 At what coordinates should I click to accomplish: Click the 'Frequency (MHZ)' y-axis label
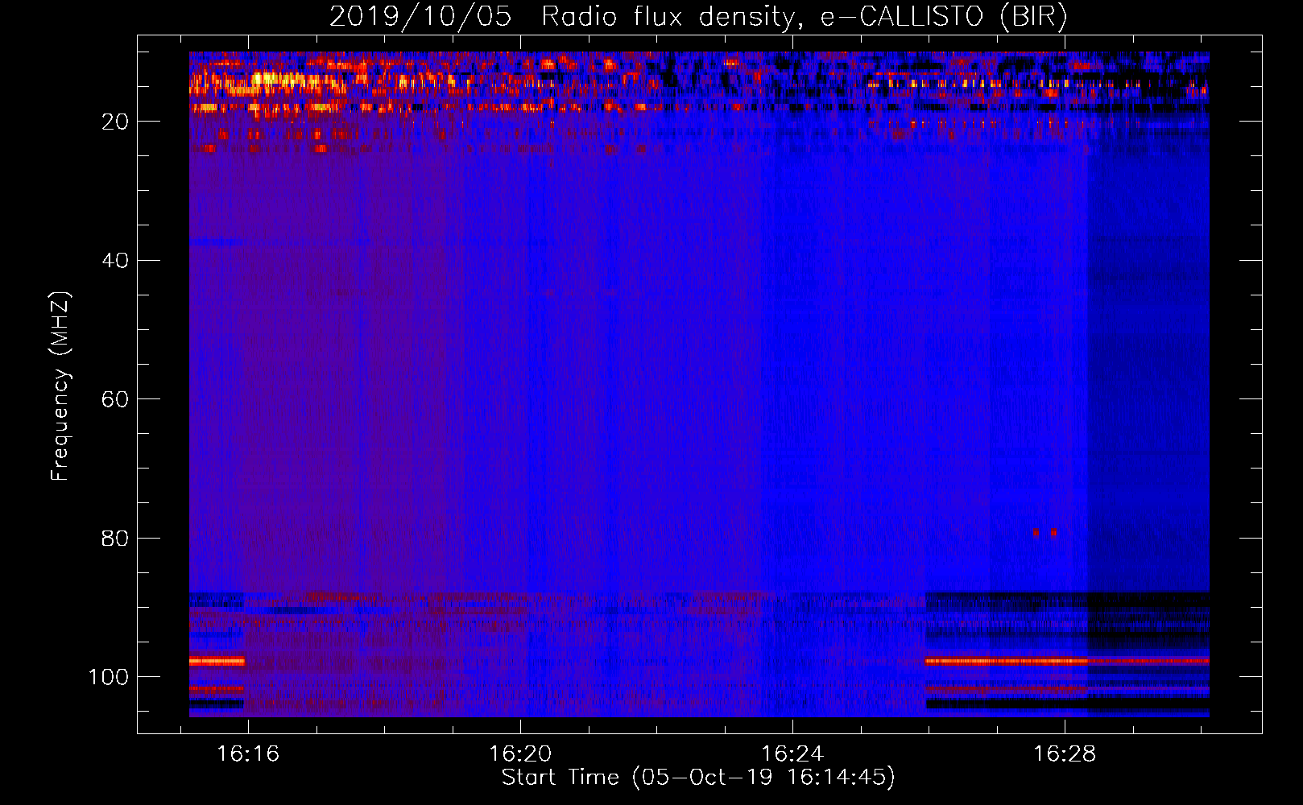coord(60,386)
